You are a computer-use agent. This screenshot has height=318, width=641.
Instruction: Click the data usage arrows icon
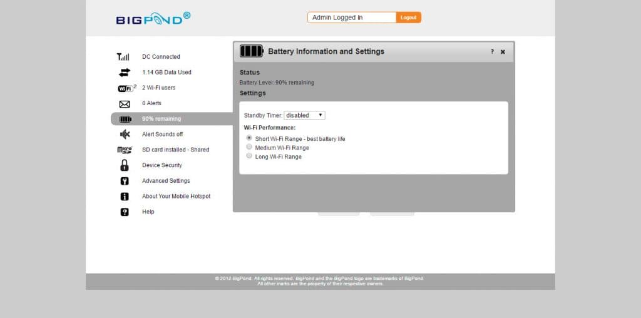pyautogui.click(x=125, y=72)
